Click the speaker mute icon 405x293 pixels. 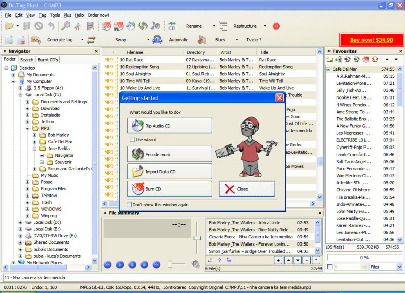195,264
